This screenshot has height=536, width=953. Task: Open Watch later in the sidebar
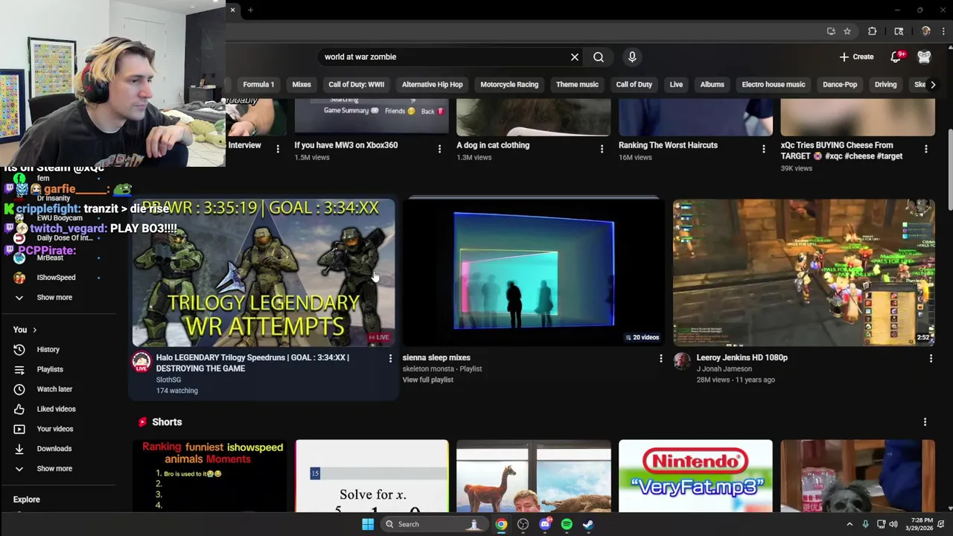coord(54,389)
